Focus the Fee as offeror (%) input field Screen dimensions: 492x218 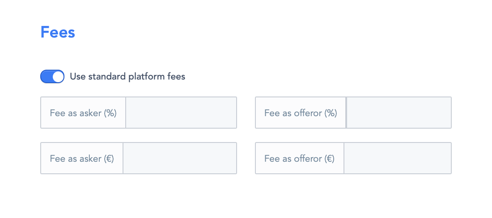pyautogui.click(x=399, y=113)
